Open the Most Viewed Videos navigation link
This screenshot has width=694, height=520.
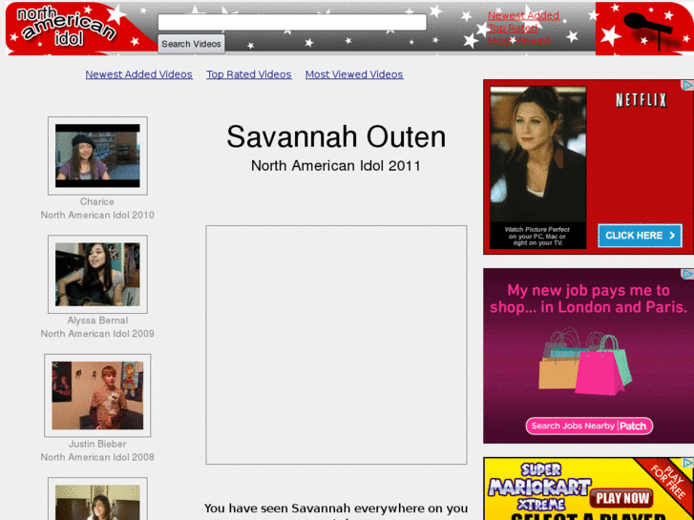tap(354, 74)
